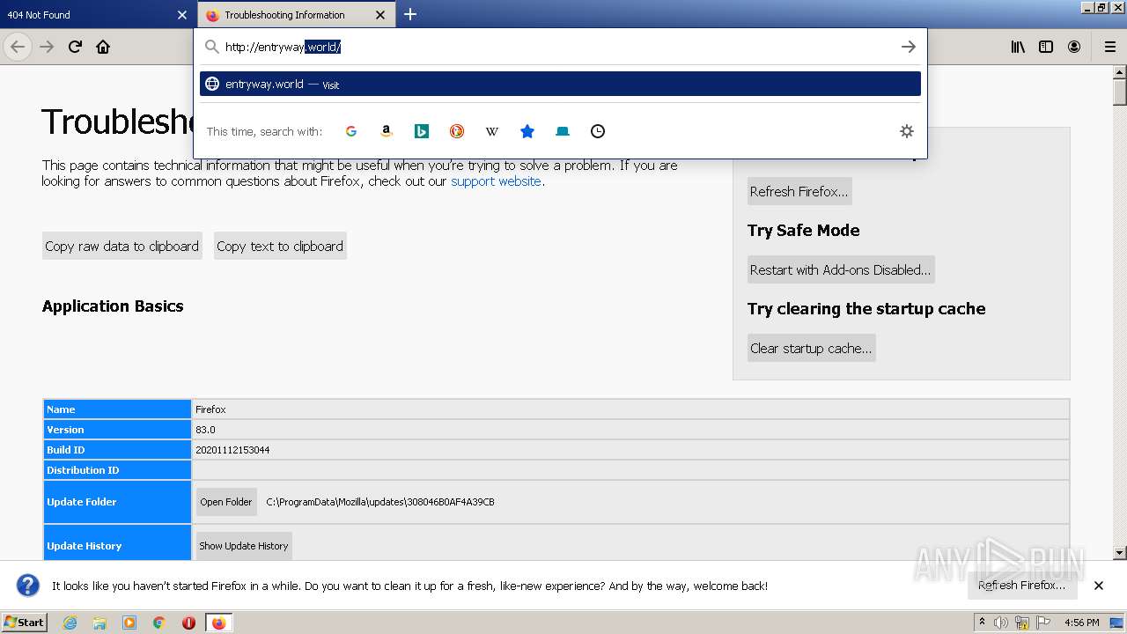Click the Try Safe Mode heading

click(x=803, y=231)
